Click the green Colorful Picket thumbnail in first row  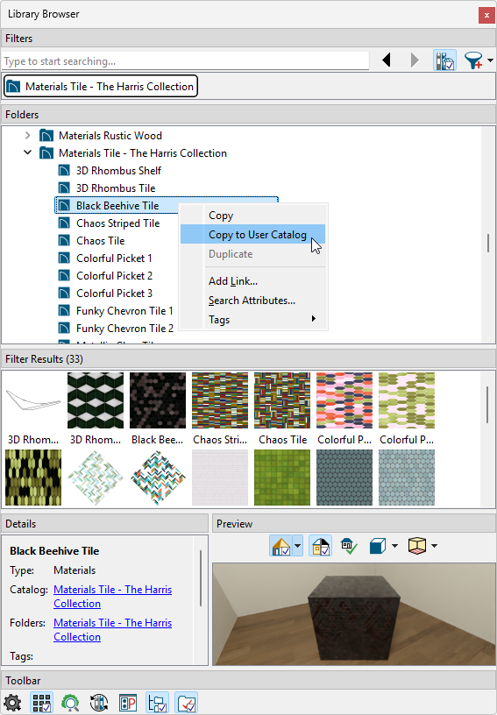[x=407, y=400]
